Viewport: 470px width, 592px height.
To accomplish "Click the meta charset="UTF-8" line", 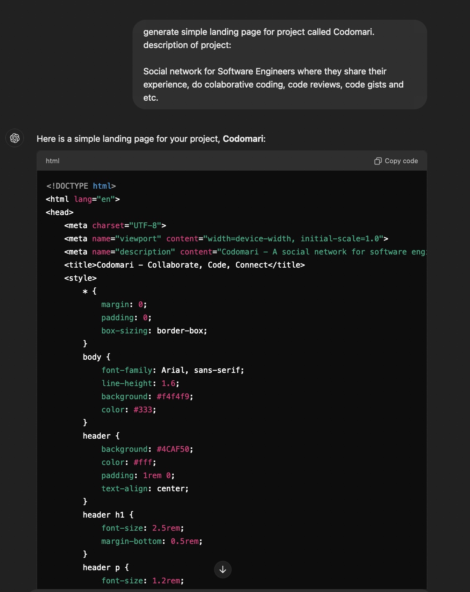I will click(x=115, y=225).
